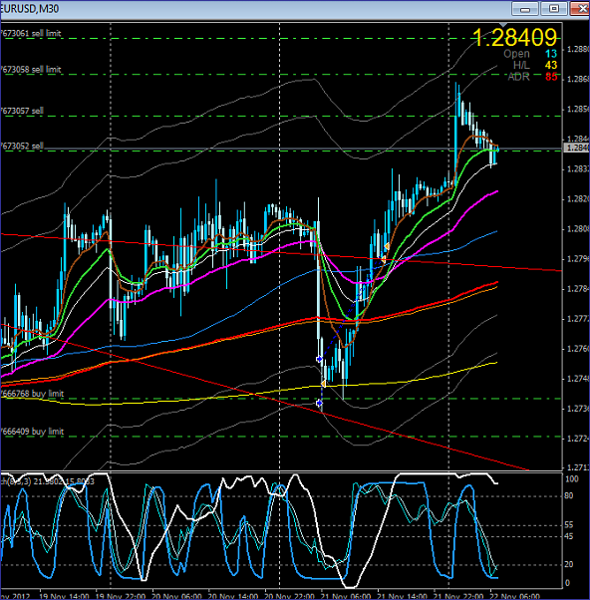Screen dimensions: 590x600
Task: Click the 55 level on the oscillator scale
Action: 569,525
